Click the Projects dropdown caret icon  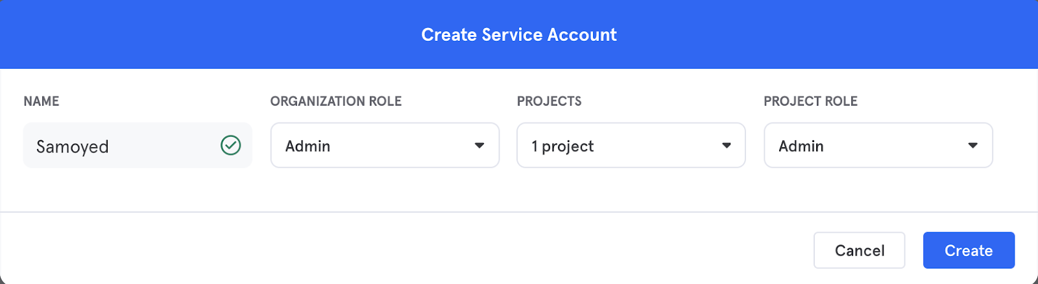(727, 145)
